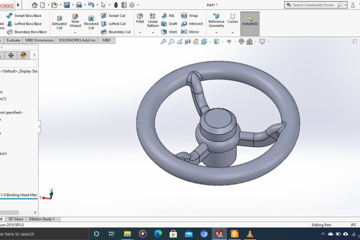Start Lofted Boss/Base feature

(25, 23)
